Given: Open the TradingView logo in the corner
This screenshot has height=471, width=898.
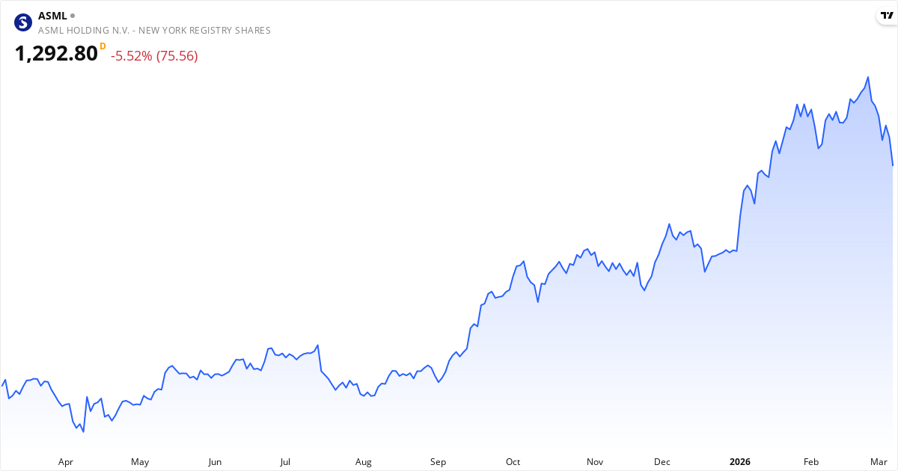Looking at the screenshot, I should (x=887, y=16).
